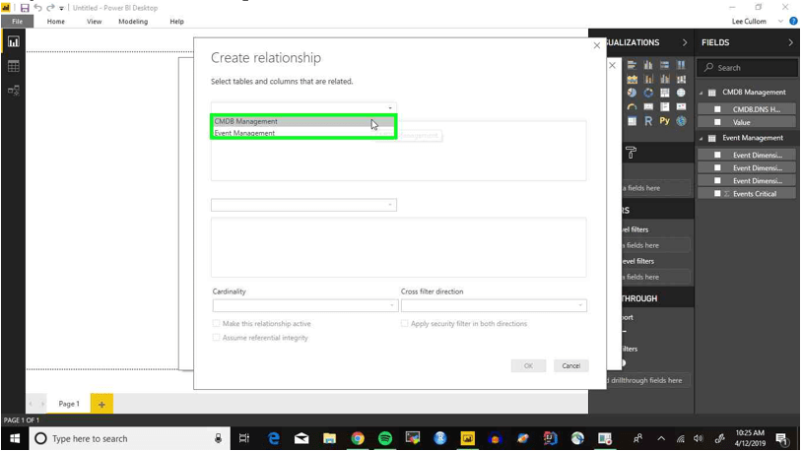Add a new page with plus button
Viewport: 802px width, 451px height.
[x=101, y=404]
